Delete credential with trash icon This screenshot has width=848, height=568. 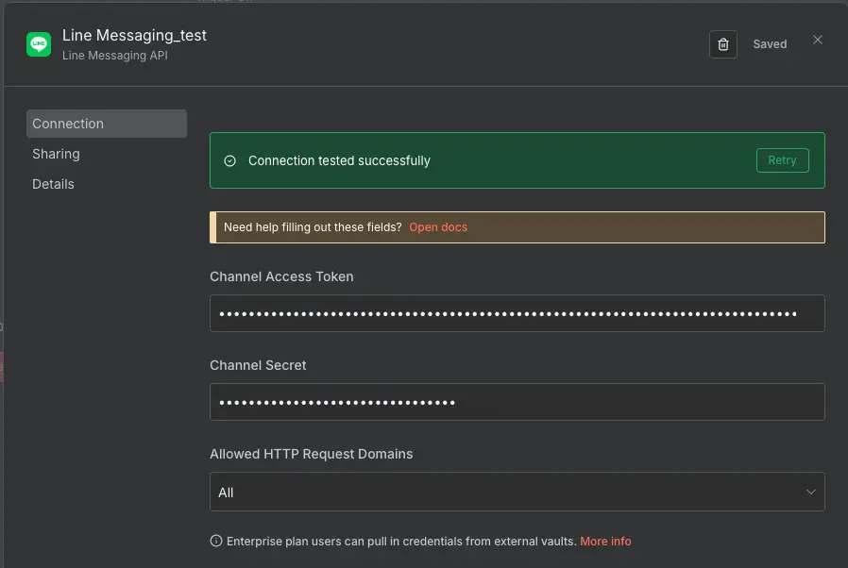pyautogui.click(x=723, y=44)
